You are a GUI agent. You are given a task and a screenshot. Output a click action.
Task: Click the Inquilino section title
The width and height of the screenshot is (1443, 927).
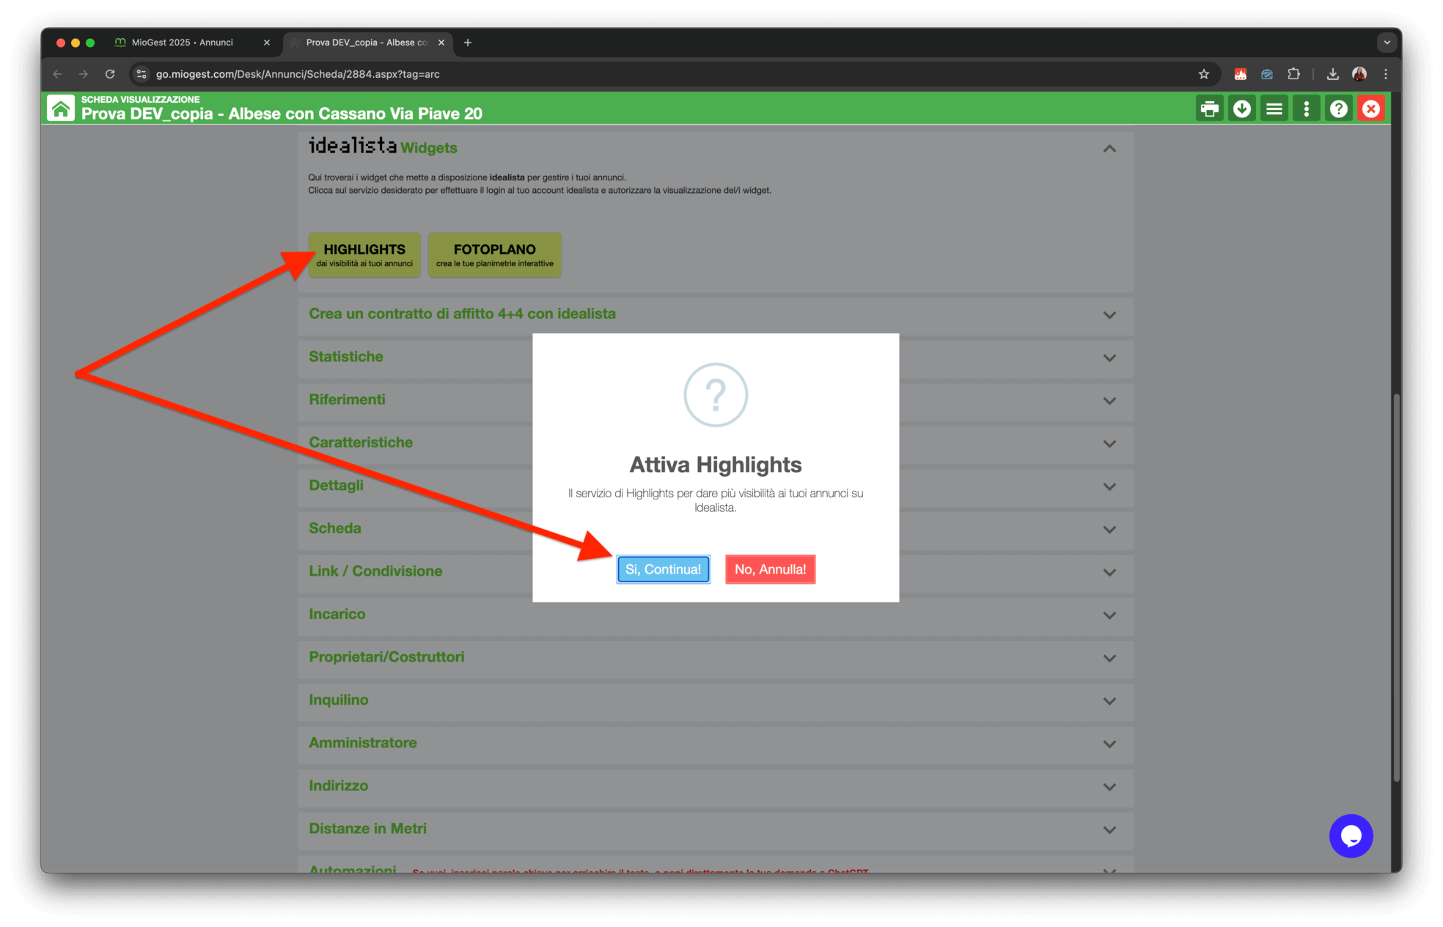coord(339,700)
